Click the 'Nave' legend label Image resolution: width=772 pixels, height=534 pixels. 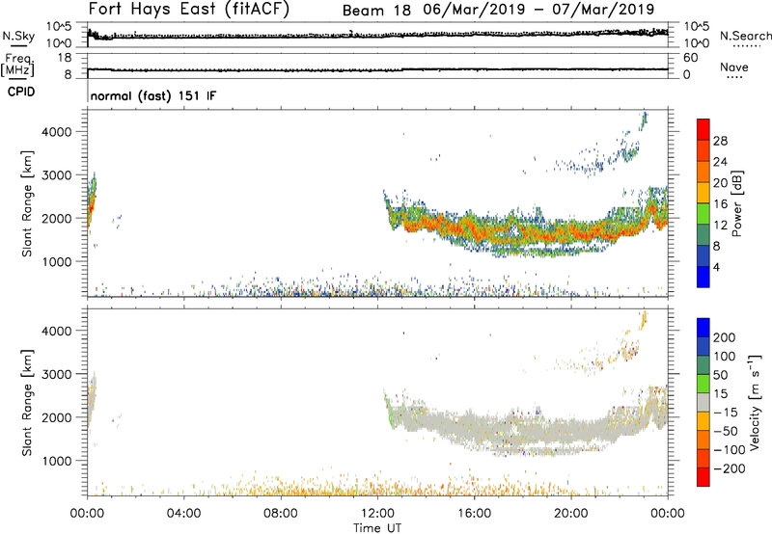734,67
